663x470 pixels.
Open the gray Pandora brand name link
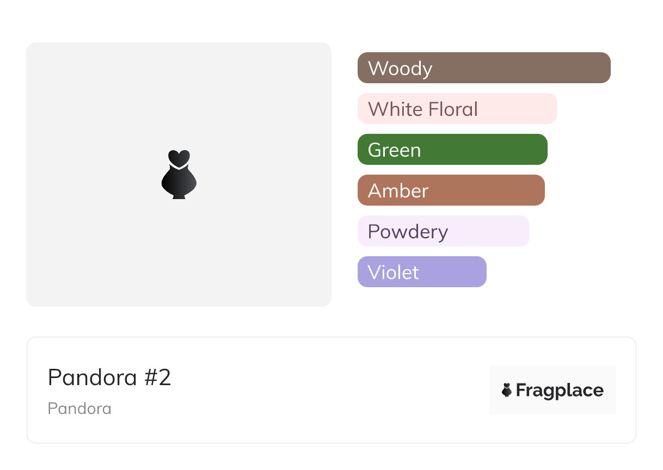[x=79, y=409]
